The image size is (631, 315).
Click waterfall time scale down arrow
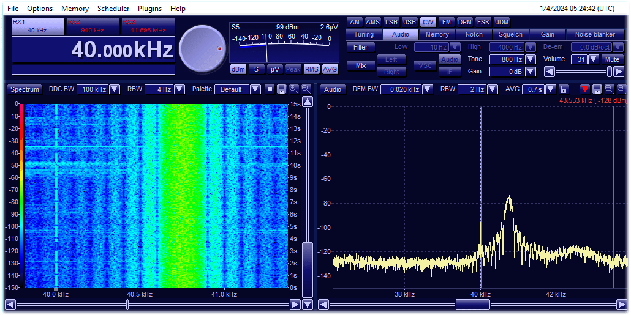tap(308, 304)
